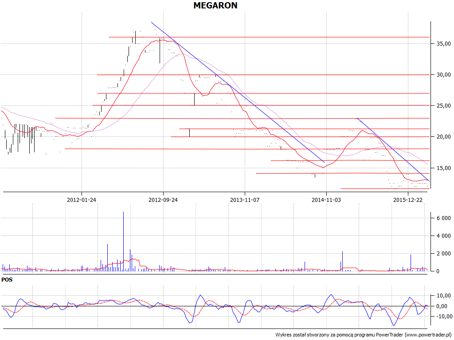This screenshot has width=454, height=340.
Task: Select the 35,00 price axis label
Action: [444, 44]
